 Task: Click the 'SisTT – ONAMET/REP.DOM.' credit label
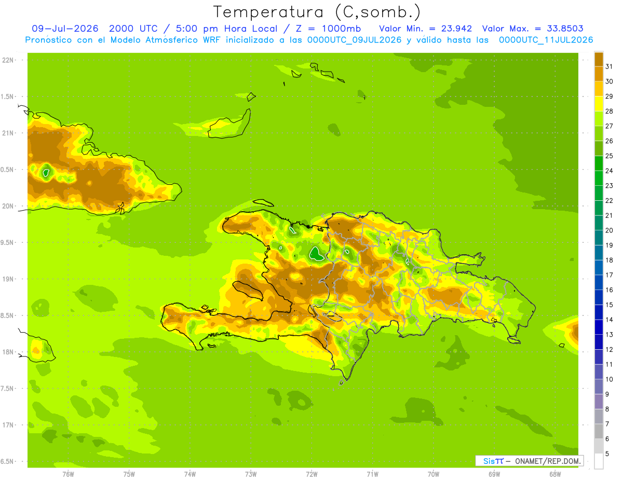coord(529,461)
